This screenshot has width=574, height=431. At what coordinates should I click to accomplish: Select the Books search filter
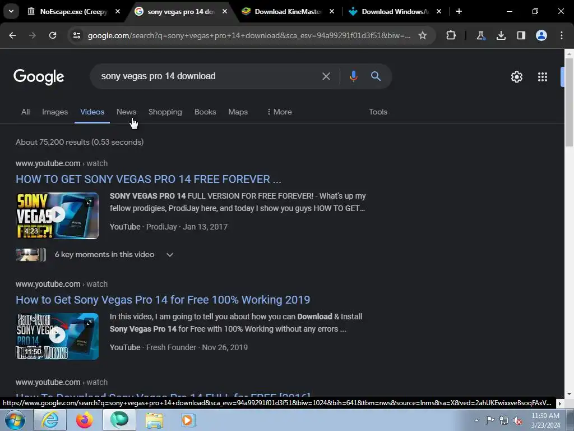click(205, 112)
